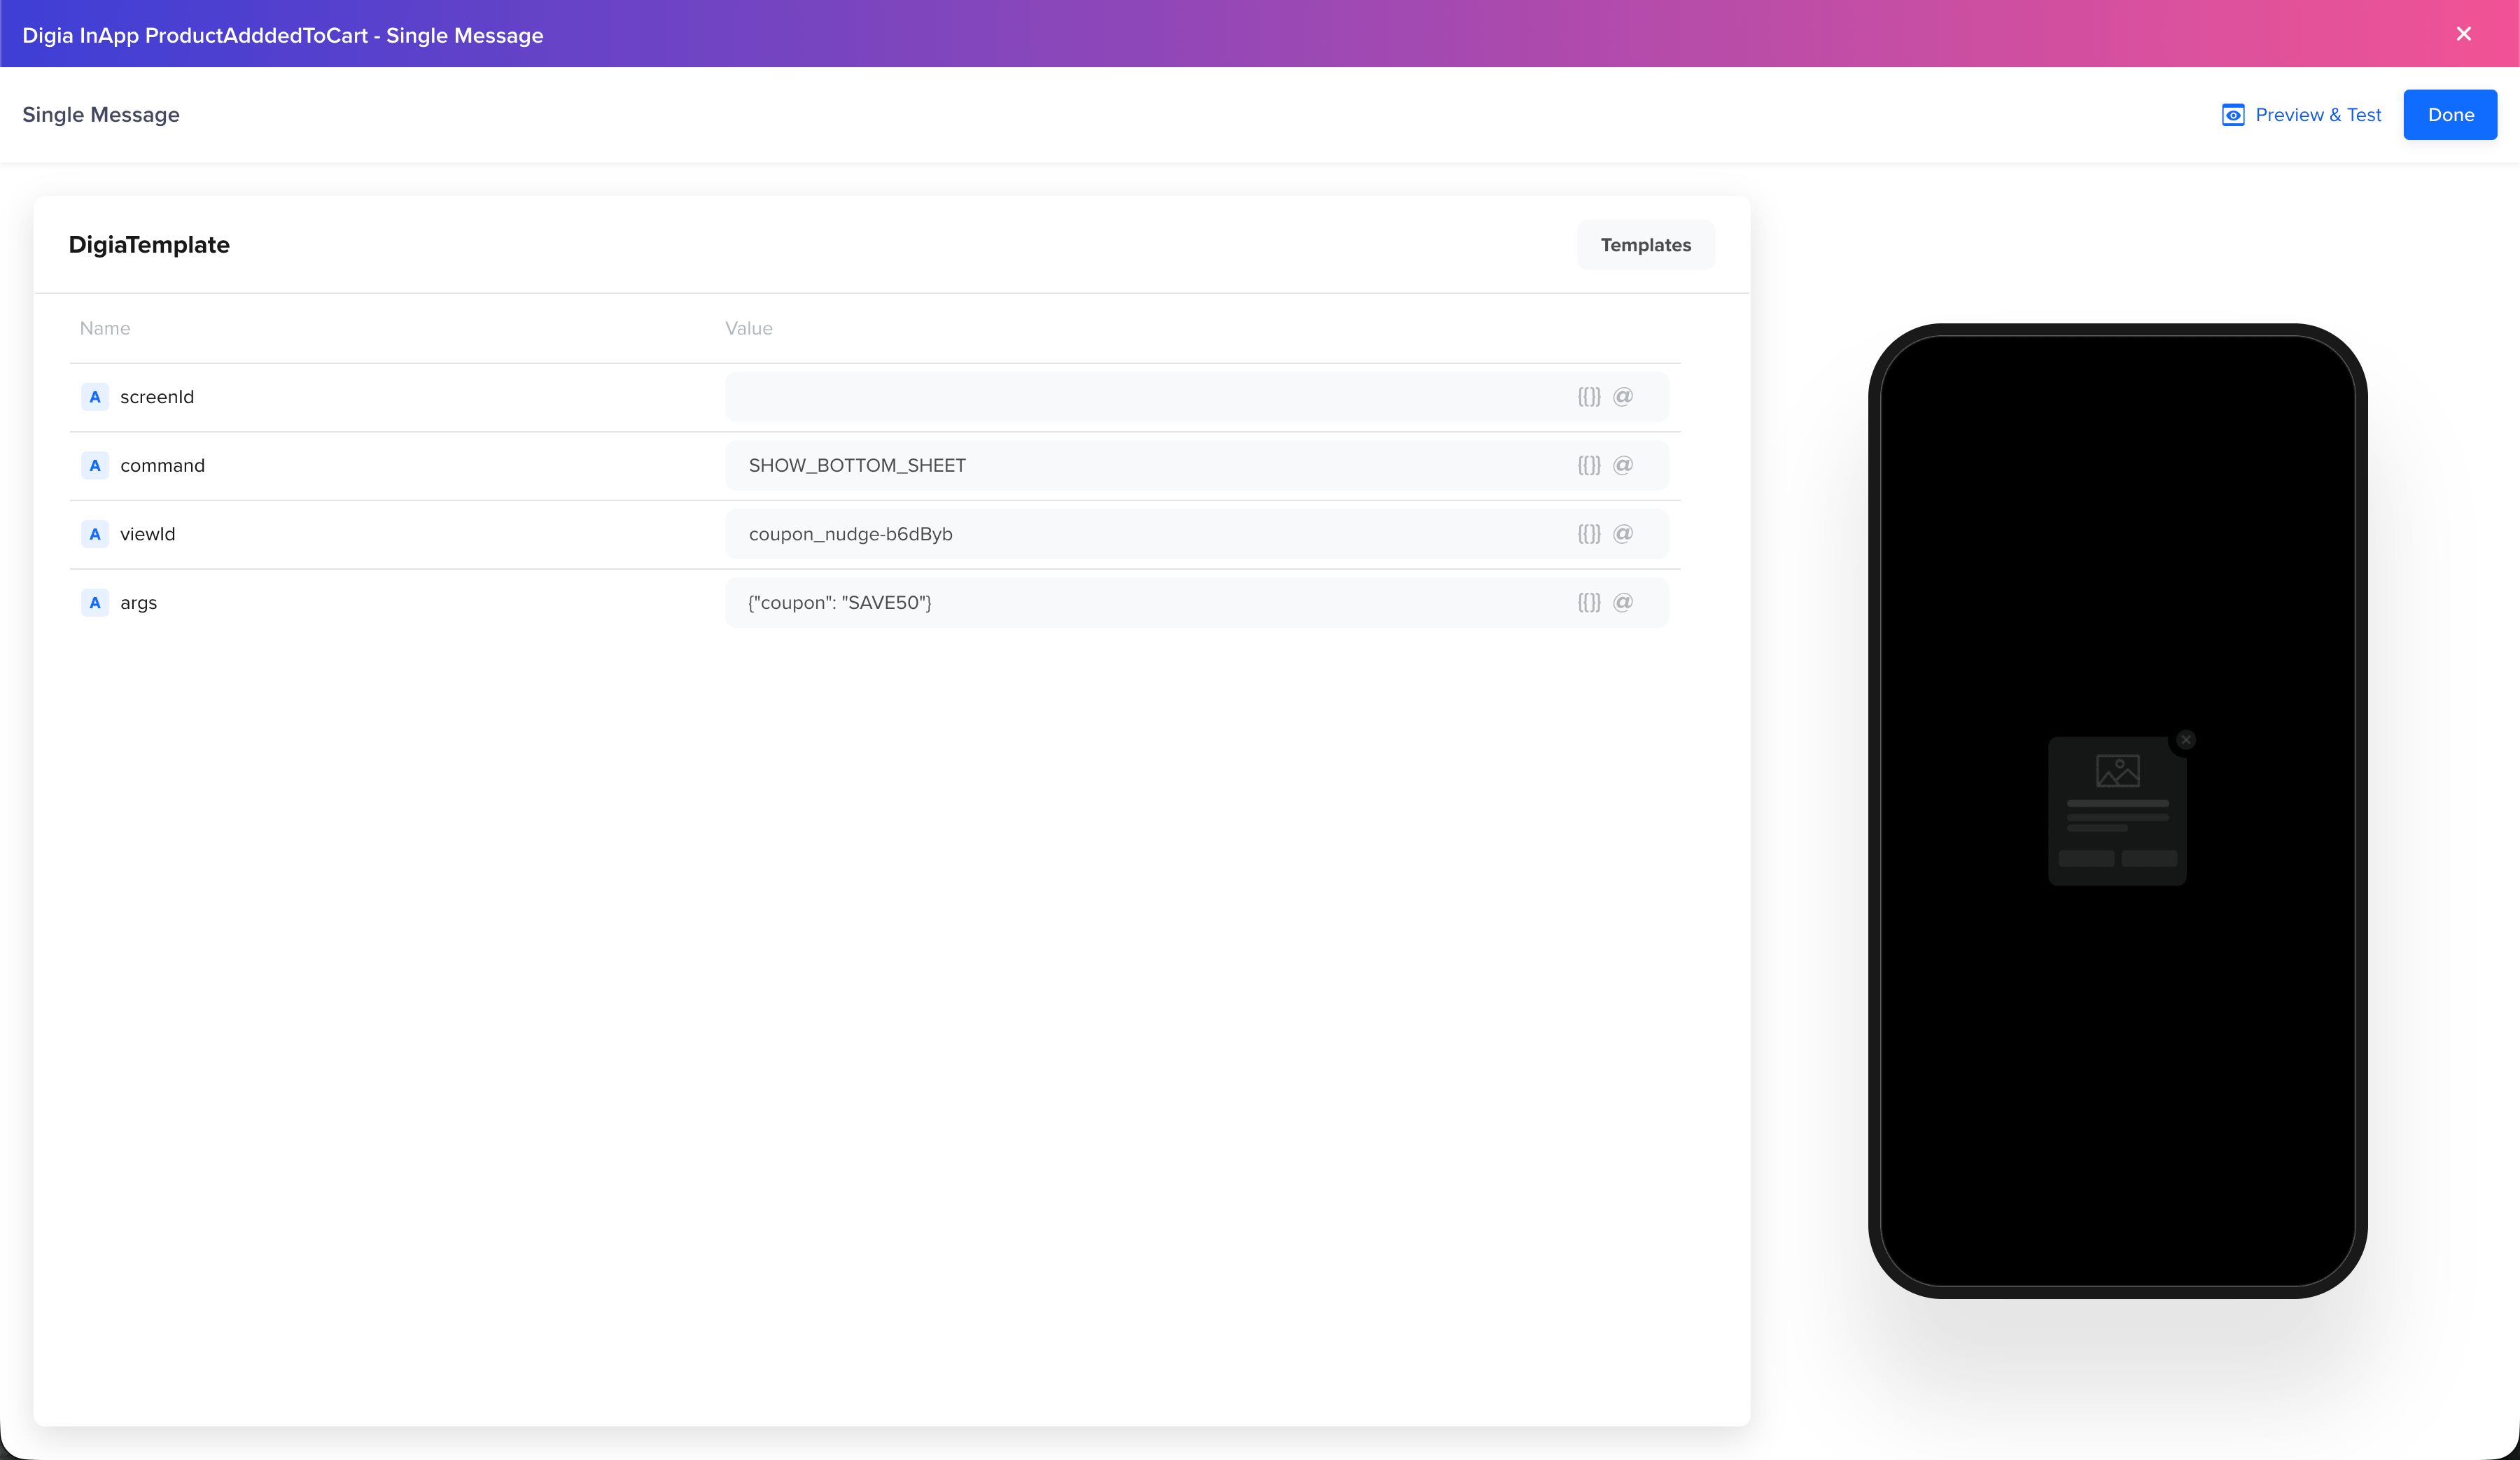The height and width of the screenshot is (1460, 2520).
Task: Click the @ personalization icon on the args row
Action: 1623,602
